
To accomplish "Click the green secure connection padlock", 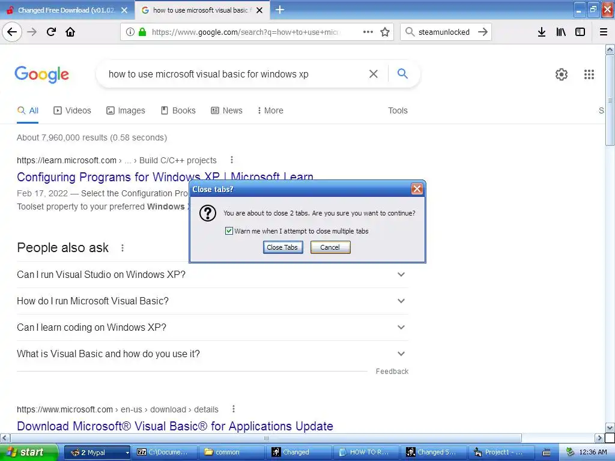I will click(x=142, y=32).
